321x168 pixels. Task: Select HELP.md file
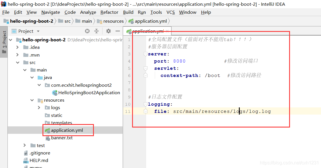[x=39, y=161]
